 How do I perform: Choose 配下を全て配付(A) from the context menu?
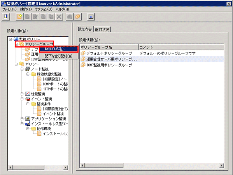(x=59, y=56)
